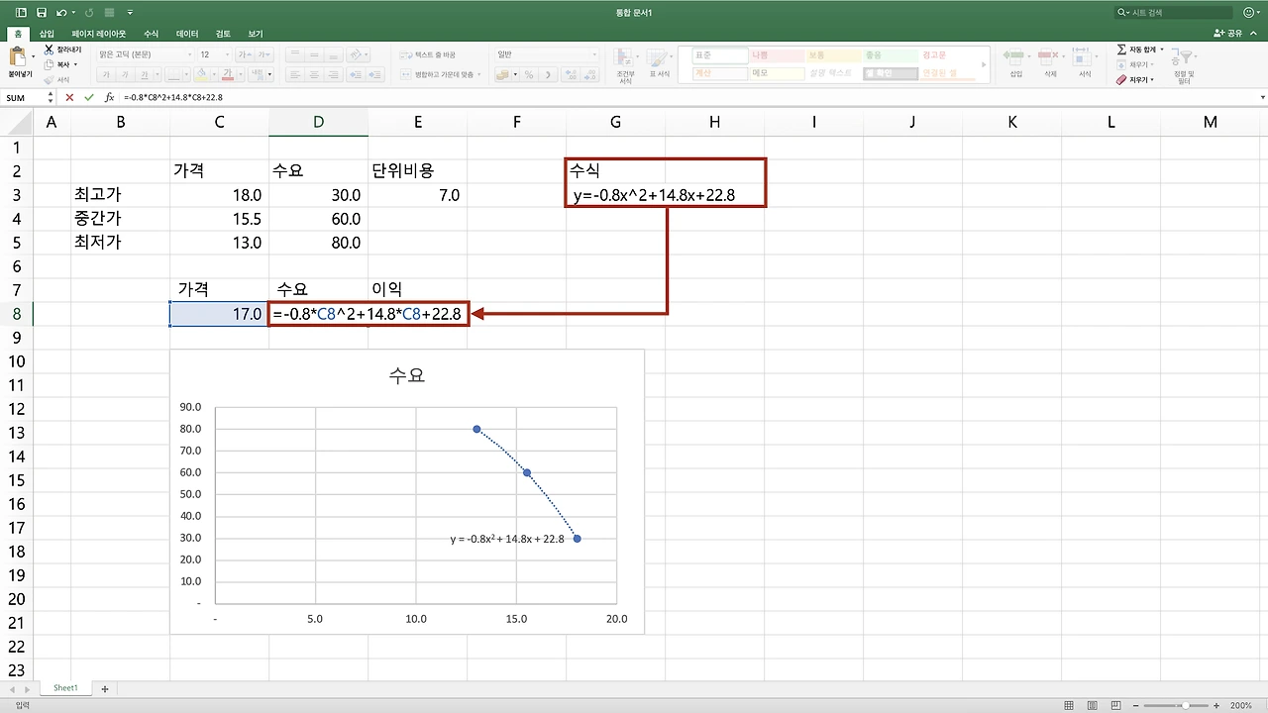
Task: Open the 수식 ribbon tab
Action: point(151,34)
